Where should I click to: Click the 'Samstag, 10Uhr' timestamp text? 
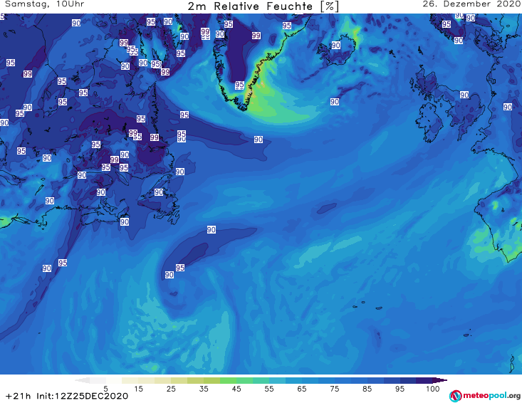tap(45, 4)
